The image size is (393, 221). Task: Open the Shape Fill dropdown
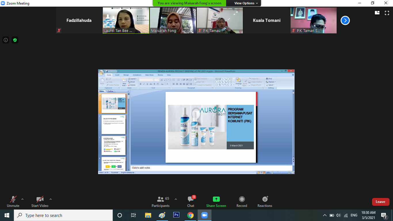click(255, 79)
